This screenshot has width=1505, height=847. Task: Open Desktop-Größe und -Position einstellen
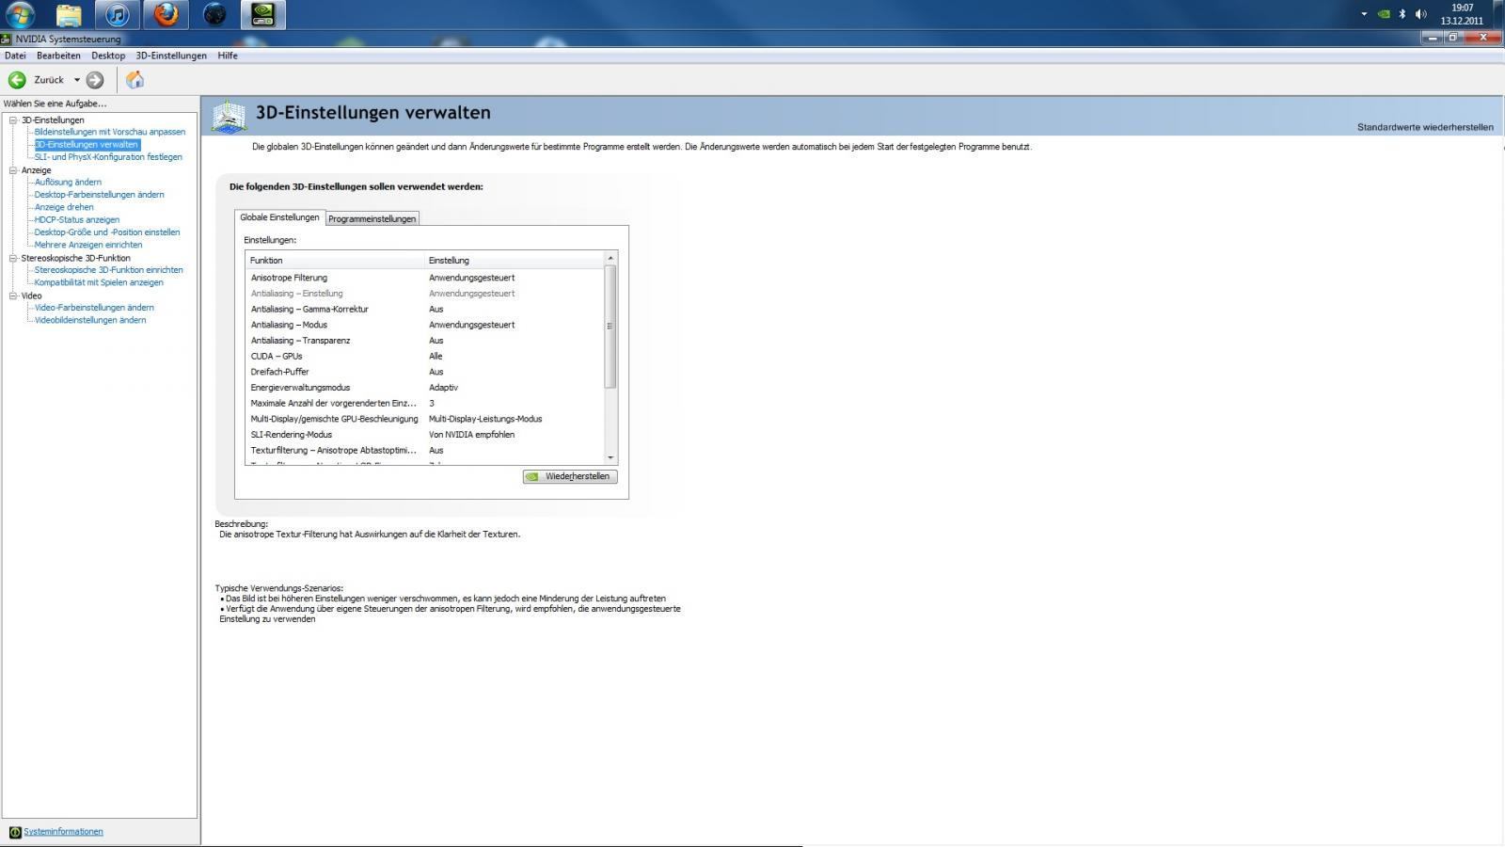tap(107, 232)
